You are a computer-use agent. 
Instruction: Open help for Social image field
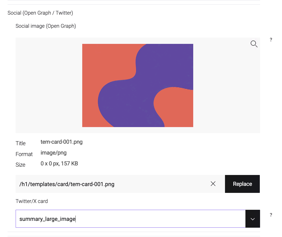pyautogui.click(x=271, y=40)
